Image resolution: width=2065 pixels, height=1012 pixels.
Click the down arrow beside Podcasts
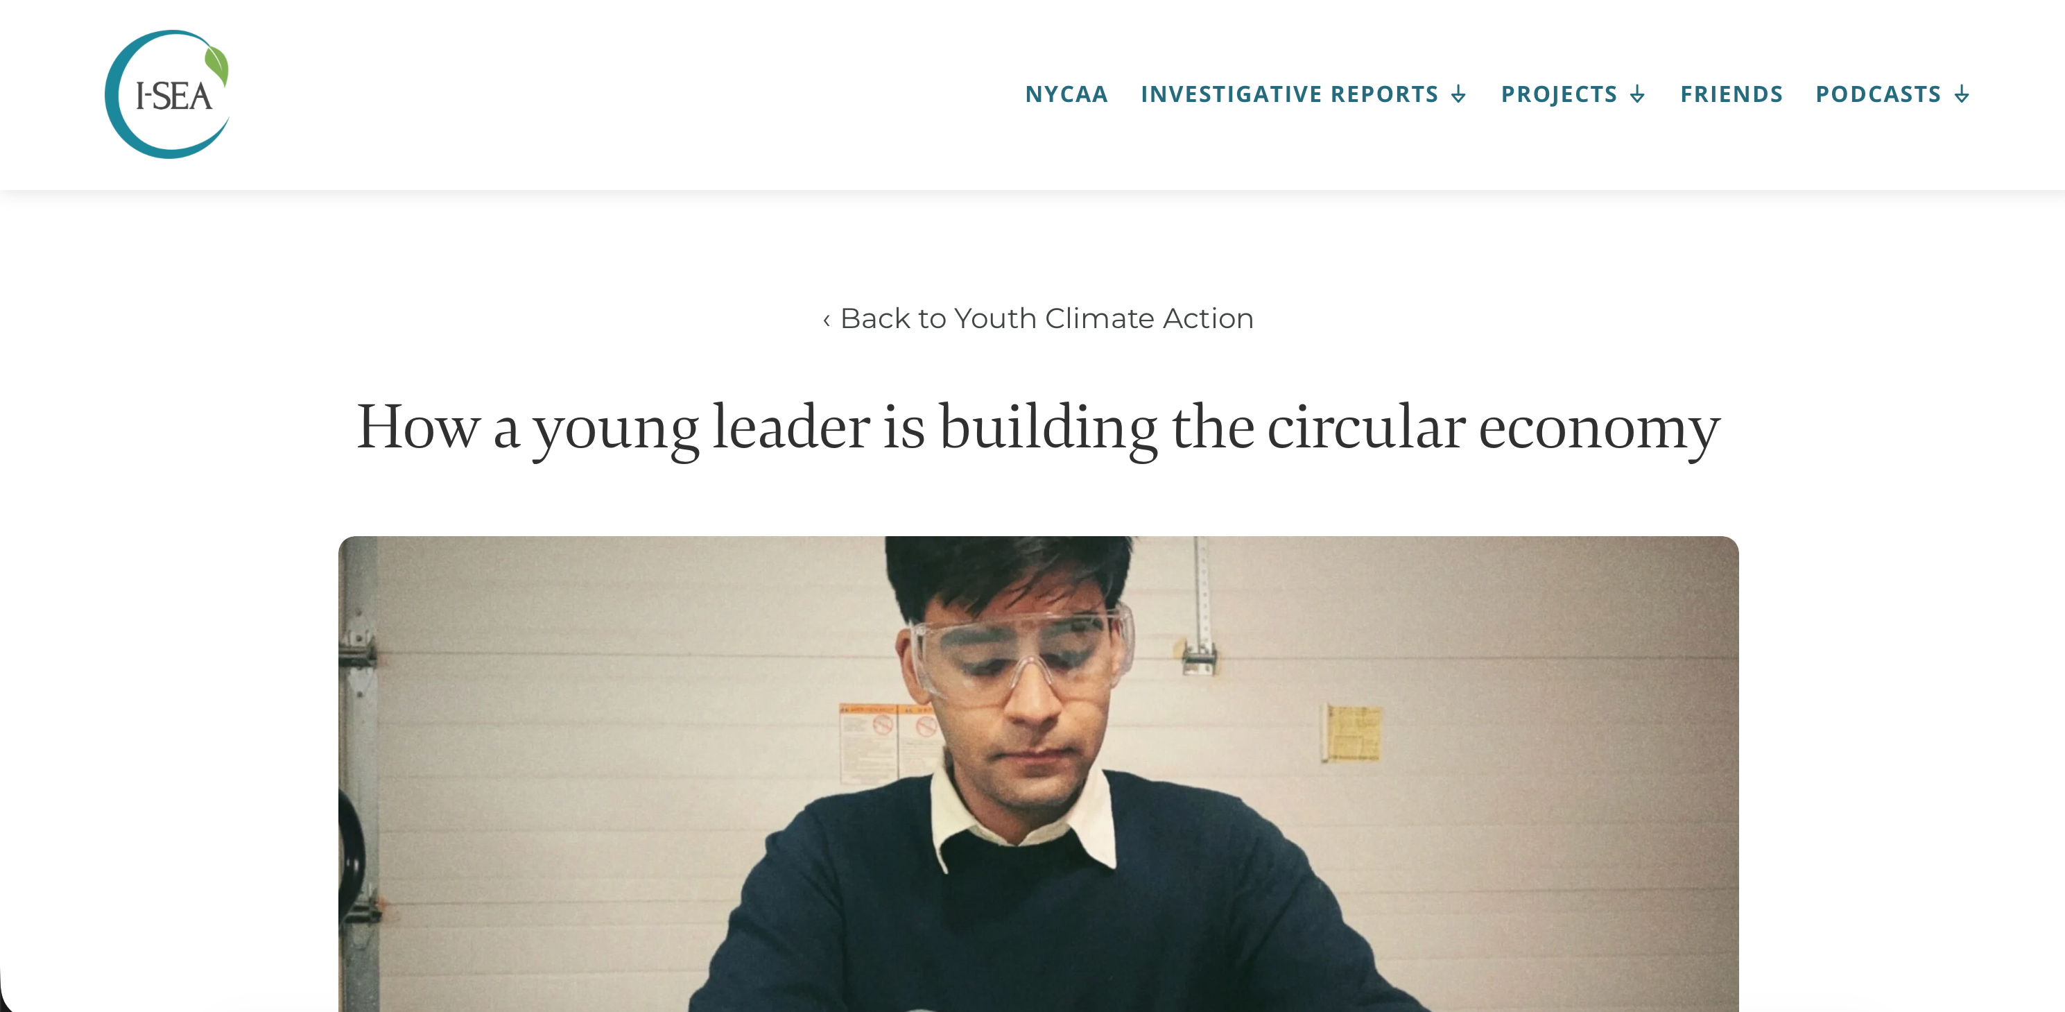(x=1962, y=94)
